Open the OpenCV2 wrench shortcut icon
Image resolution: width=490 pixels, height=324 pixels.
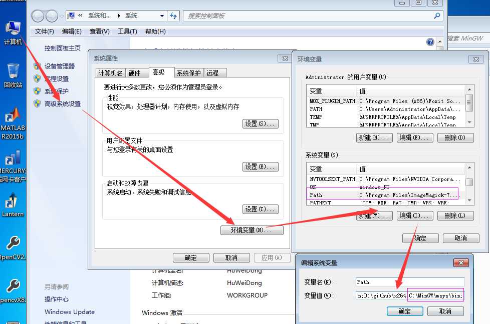point(13,247)
